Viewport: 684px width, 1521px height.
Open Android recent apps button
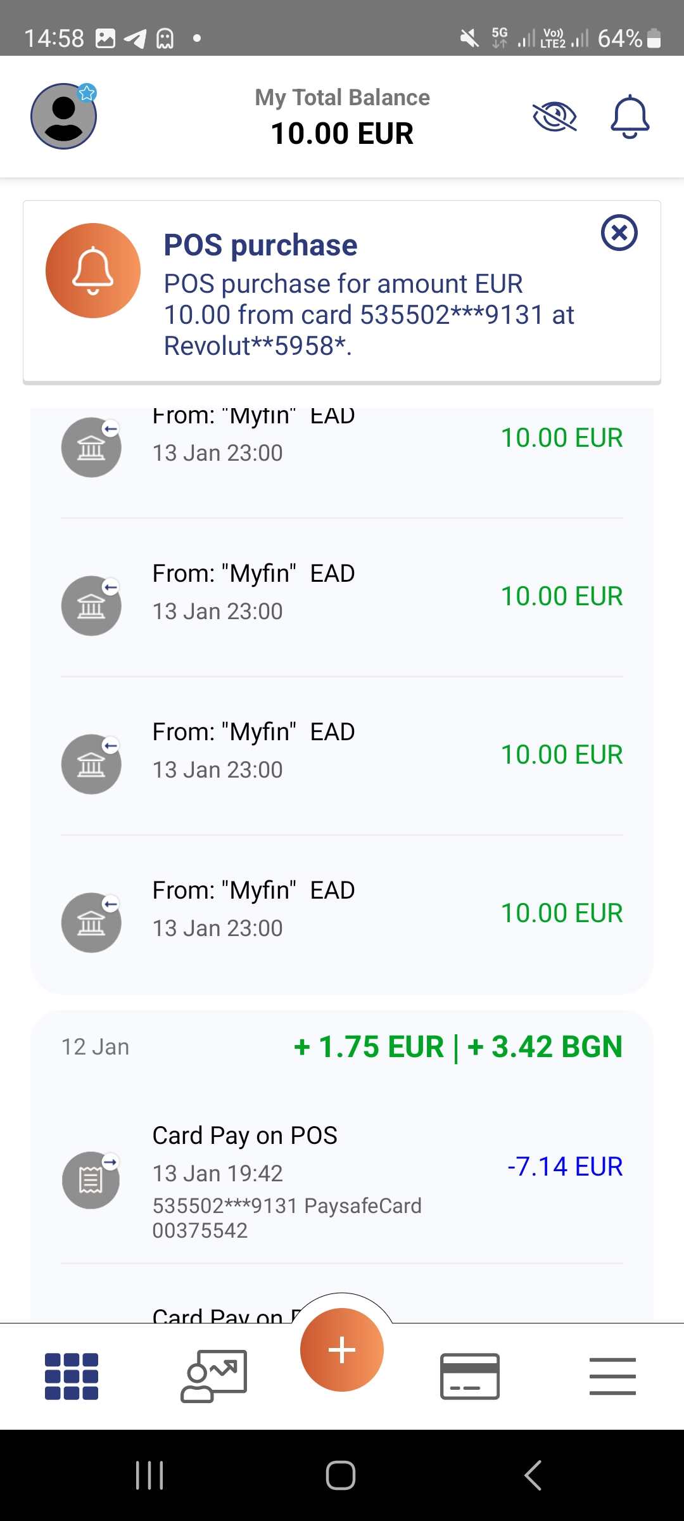click(x=149, y=1475)
